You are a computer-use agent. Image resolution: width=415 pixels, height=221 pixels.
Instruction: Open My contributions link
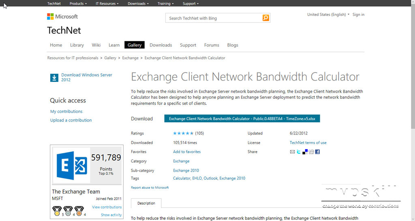point(66,111)
